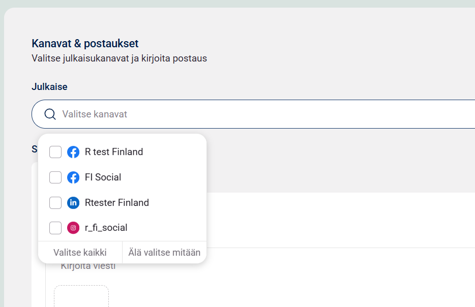Tick the R test Finland checkbox
The image size is (475, 307).
click(x=55, y=152)
